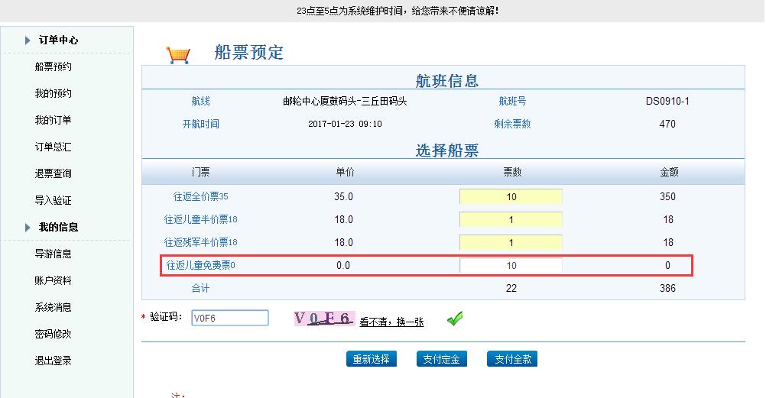Image resolution: width=766 pixels, height=398 pixels.
Task: Click 看不清，换一张 link to refresh captcha
Action: point(392,322)
